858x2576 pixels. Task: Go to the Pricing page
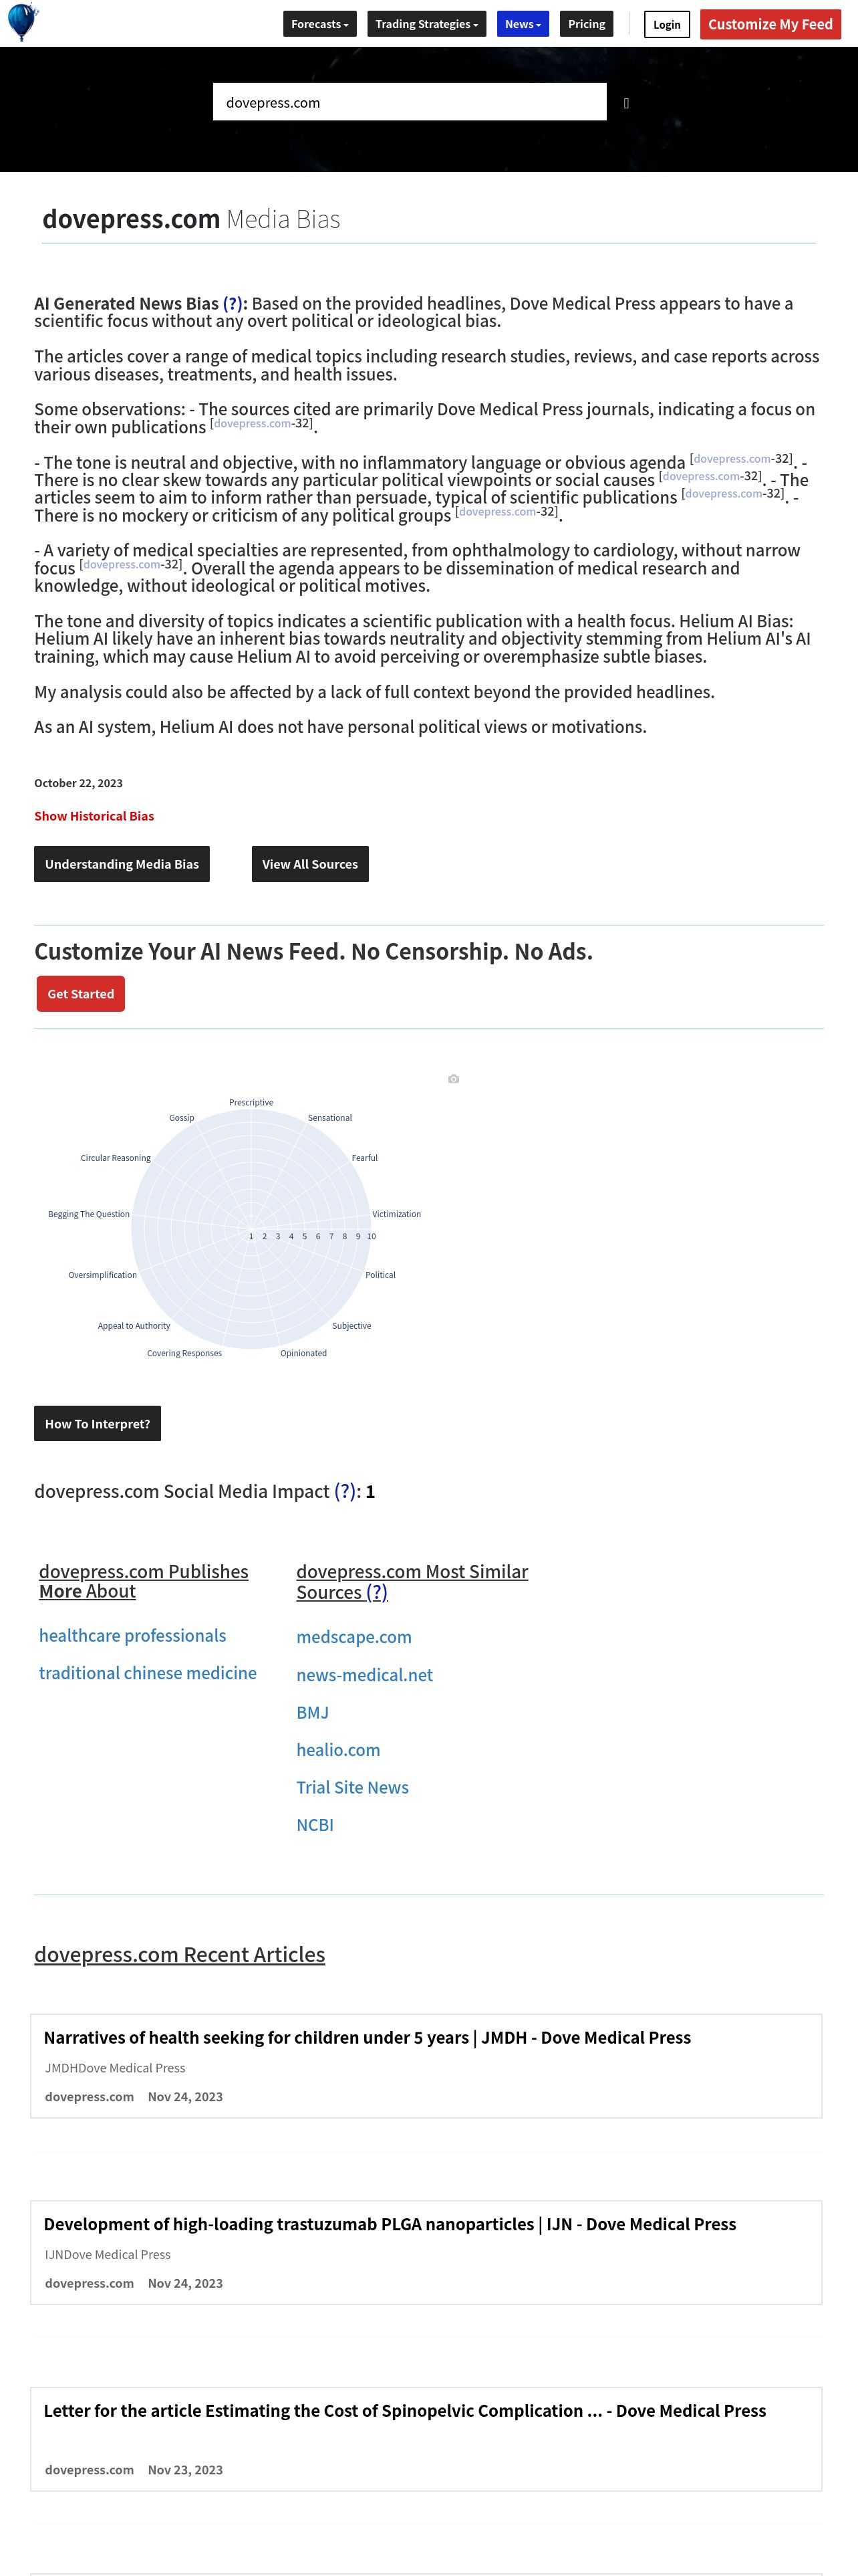586,24
